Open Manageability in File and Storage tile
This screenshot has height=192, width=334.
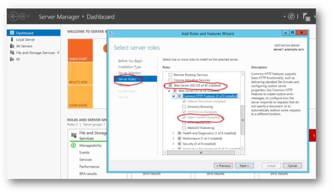coord(91,145)
